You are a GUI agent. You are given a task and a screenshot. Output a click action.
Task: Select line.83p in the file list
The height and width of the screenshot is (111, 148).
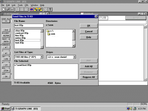point(19,36)
